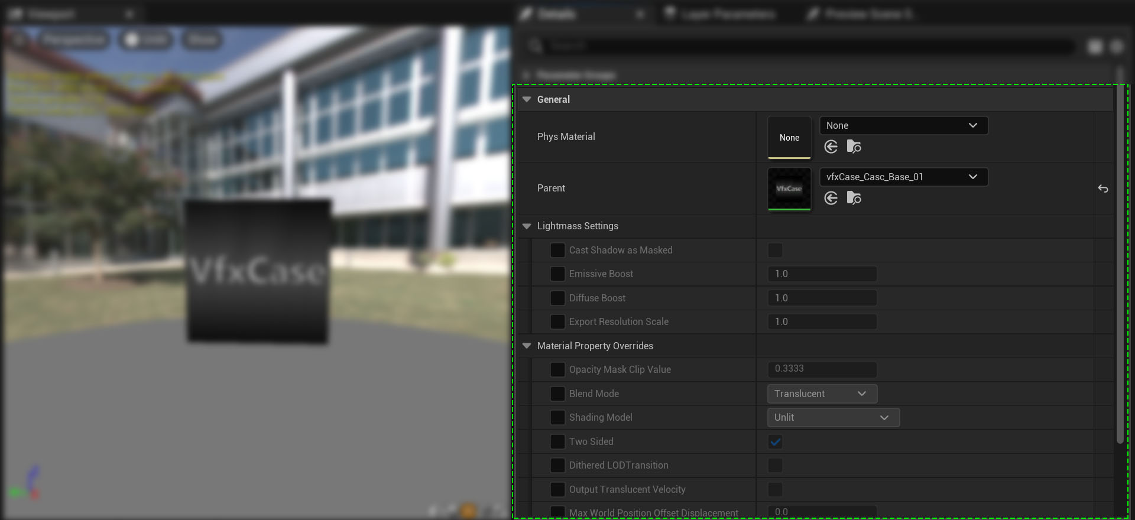Viewport: 1135px width, 520px height.
Task: Click the Material Property Overrides heading text
Action: [x=595, y=346]
